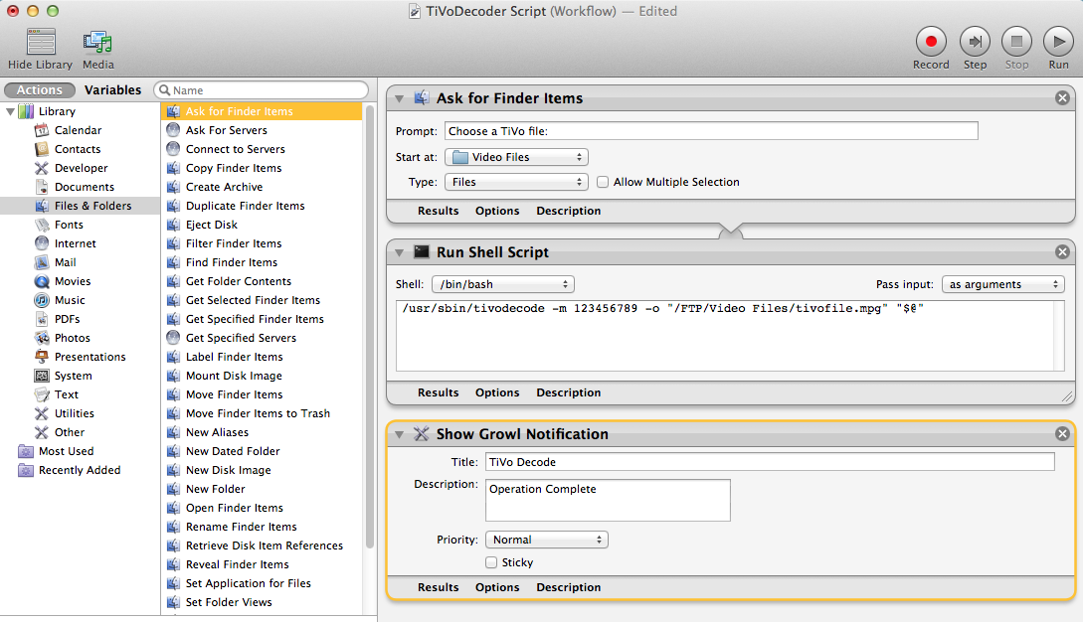The width and height of the screenshot is (1083, 622).
Task: Click the actions list scrollbar
Action: 370,328
